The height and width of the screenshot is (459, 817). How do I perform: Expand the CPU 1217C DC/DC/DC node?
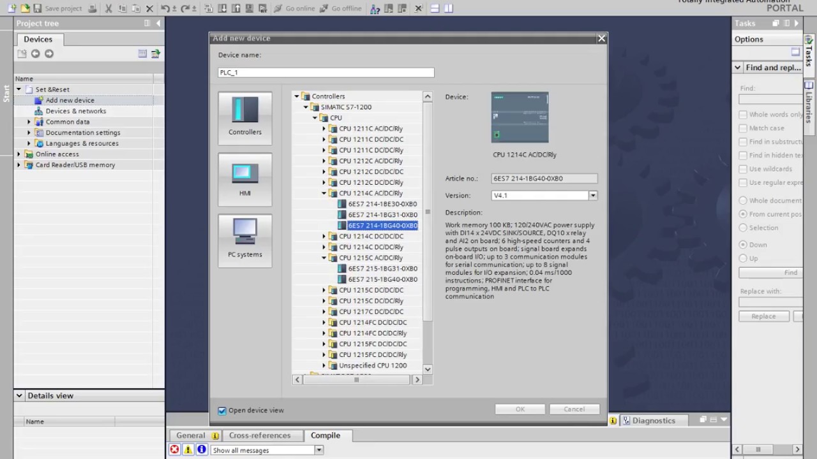(x=324, y=312)
